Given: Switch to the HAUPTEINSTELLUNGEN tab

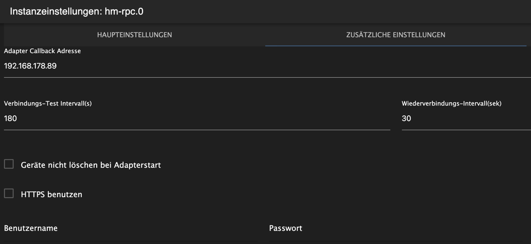Looking at the screenshot, I should pyautogui.click(x=134, y=35).
